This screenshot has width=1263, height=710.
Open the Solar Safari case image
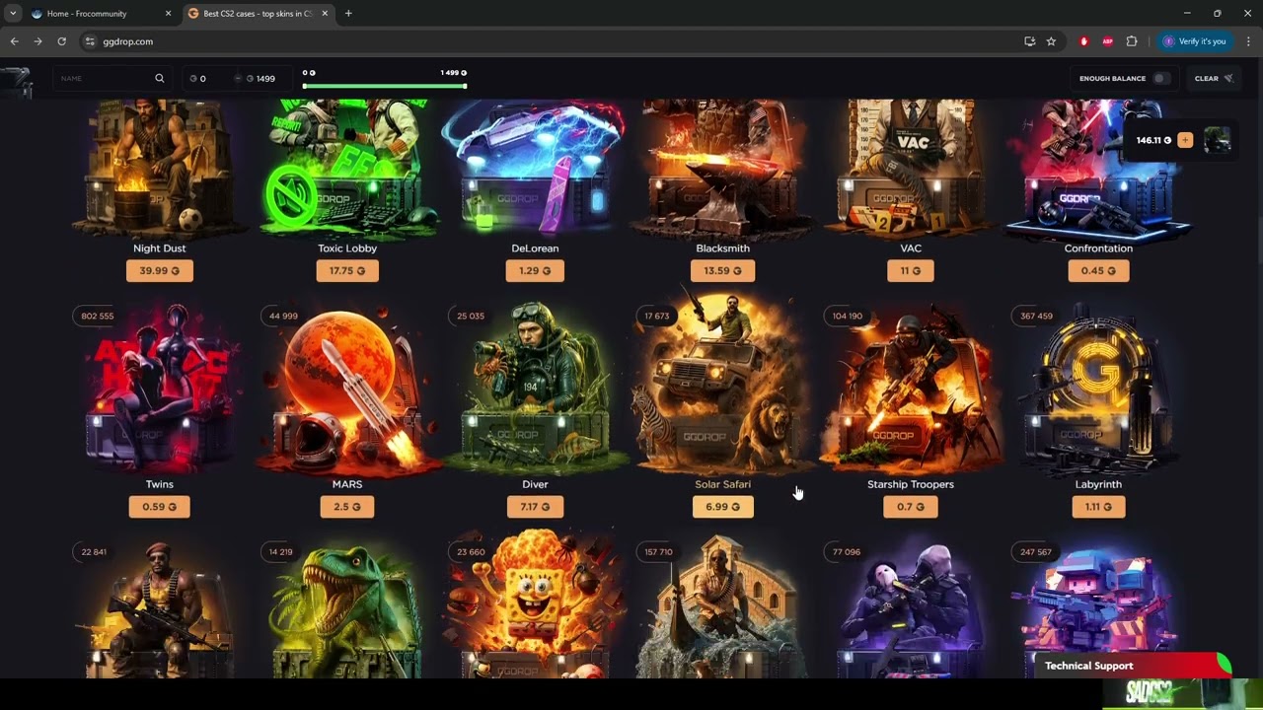coord(723,385)
